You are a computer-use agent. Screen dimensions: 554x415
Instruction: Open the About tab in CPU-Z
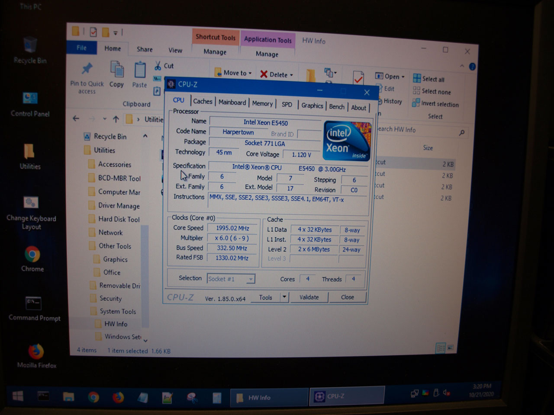click(x=358, y=108)
